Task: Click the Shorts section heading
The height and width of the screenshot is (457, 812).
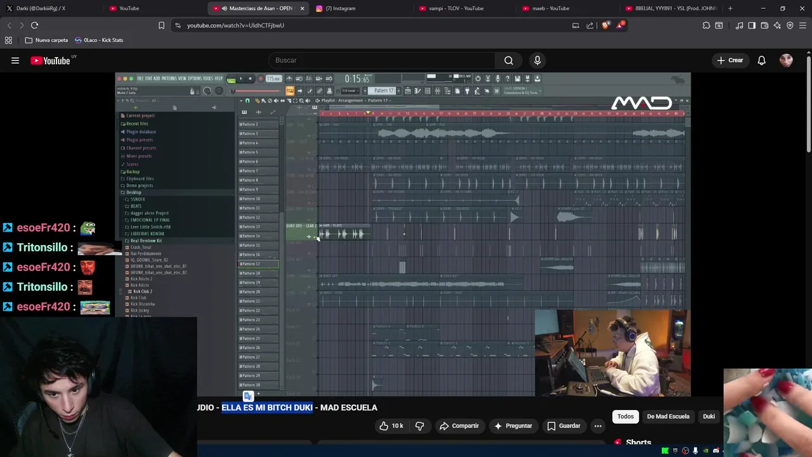Action: tap(638, 442)
